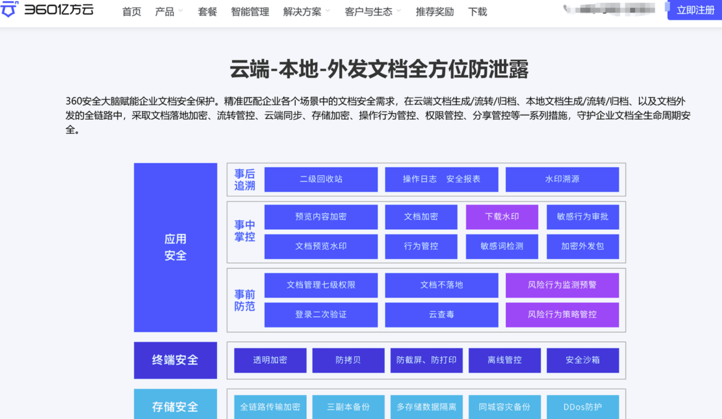Click the phone icon in header
722x419 pixels.
point(567,9)
